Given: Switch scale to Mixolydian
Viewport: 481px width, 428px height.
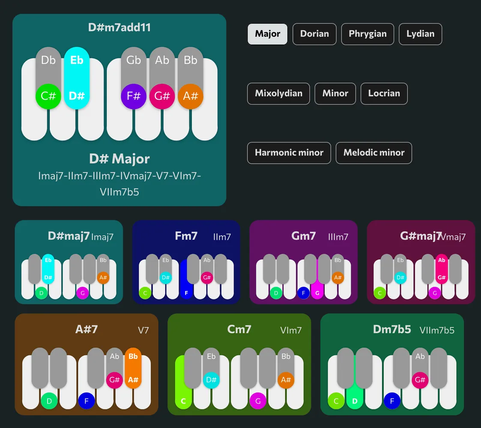Looking at the screenshot, I should click(278, 93).
